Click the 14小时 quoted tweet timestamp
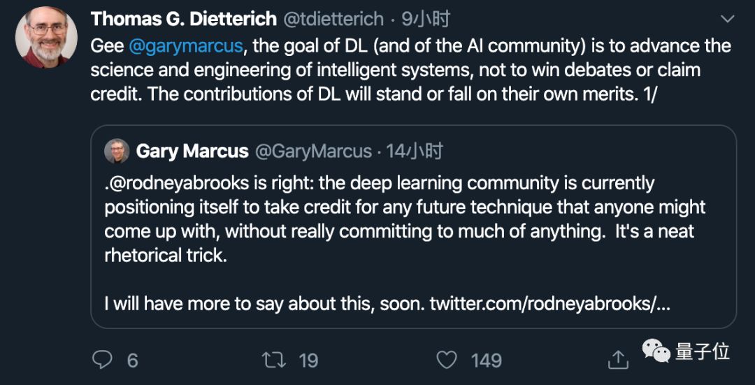This screenshot has height=385, width=755. pos(415,151)
